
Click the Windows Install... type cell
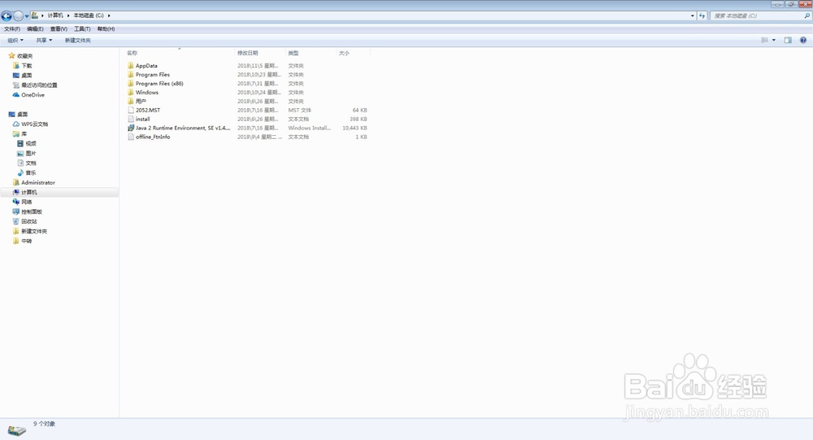(x=309, y=129)
